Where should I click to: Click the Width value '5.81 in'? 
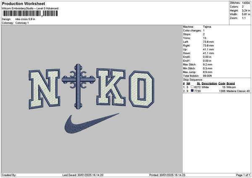click(246, 14)
